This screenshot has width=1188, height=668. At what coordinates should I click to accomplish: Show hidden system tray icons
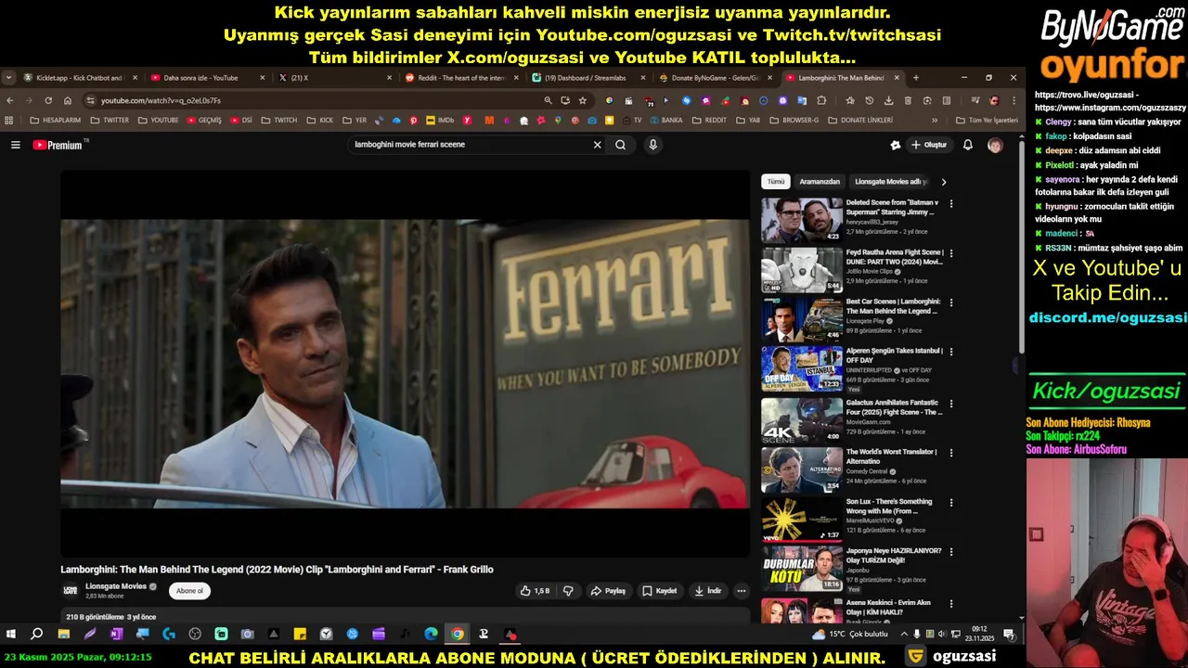click(903, 635)
